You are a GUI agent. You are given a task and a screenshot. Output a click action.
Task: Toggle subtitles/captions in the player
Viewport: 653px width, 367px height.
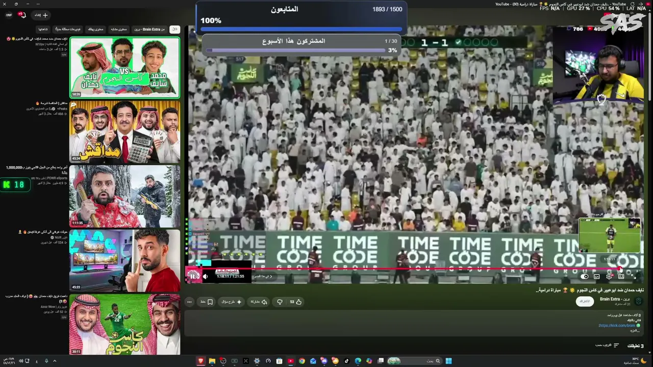tap(597, 277)
